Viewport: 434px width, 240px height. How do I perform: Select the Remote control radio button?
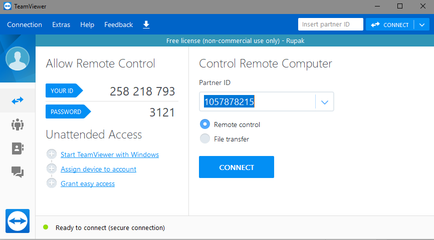pos(205,124)
